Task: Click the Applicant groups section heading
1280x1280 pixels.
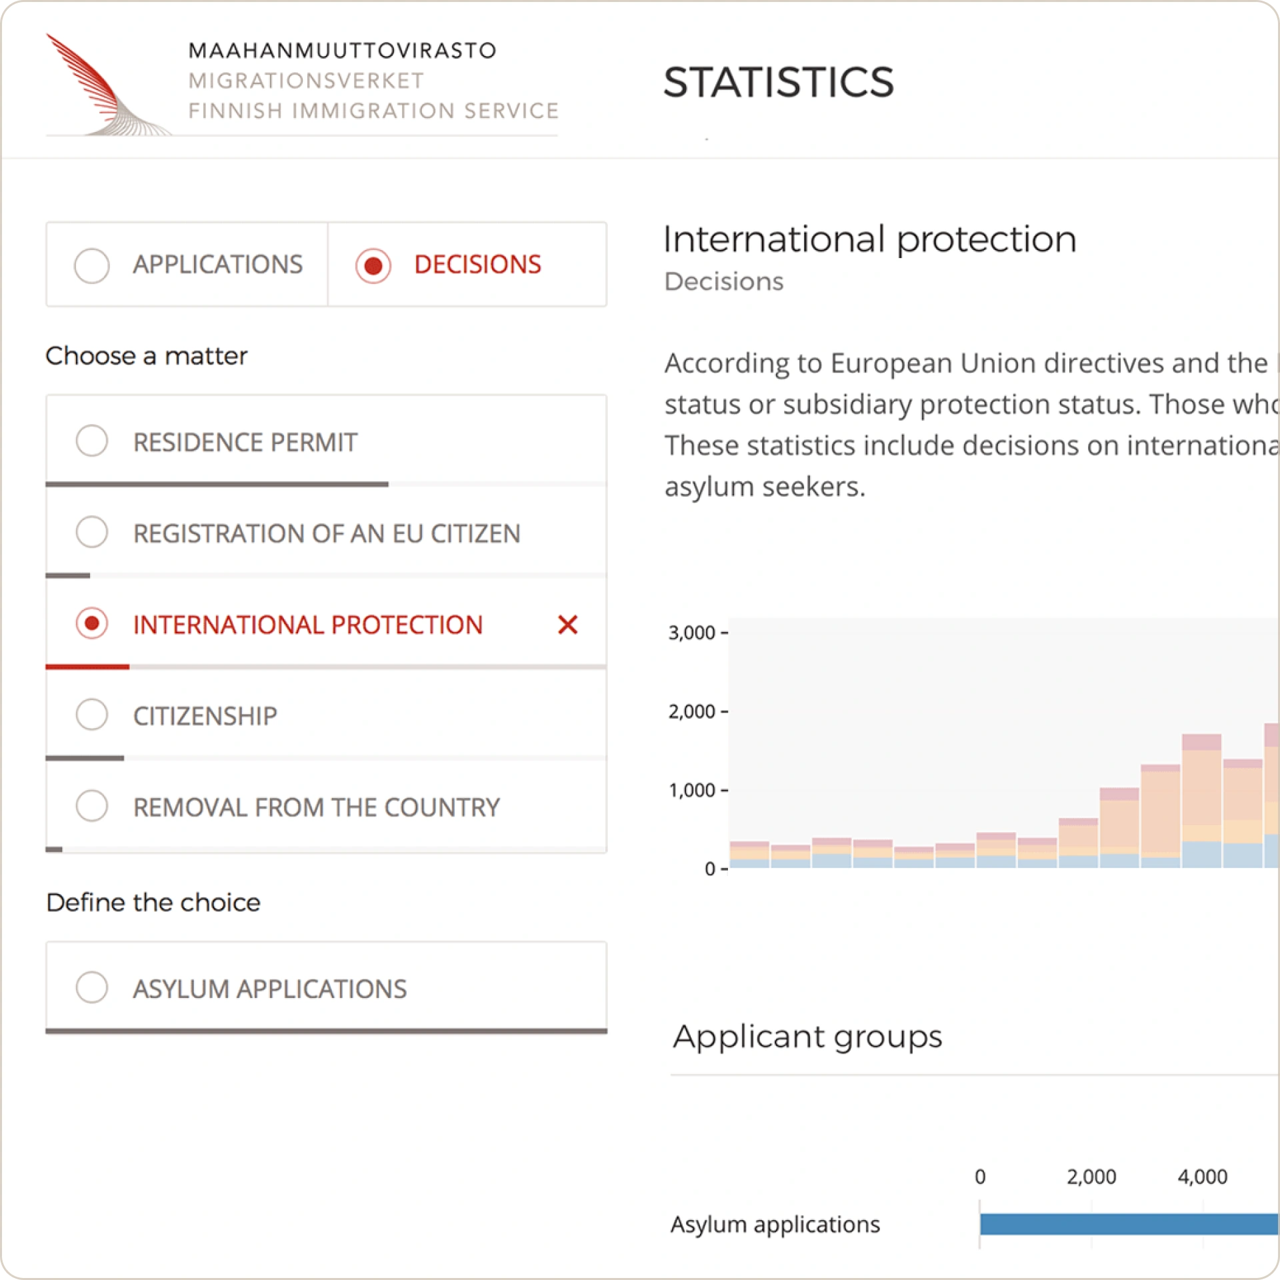Action: [x=807, y=1037]
